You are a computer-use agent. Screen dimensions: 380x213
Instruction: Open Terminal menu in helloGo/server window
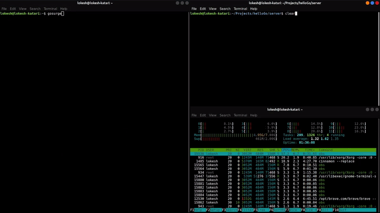tap(240, 9)
